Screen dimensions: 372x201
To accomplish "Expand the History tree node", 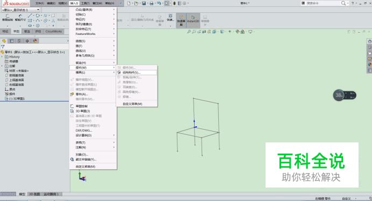I will click(x=2, y=57).
